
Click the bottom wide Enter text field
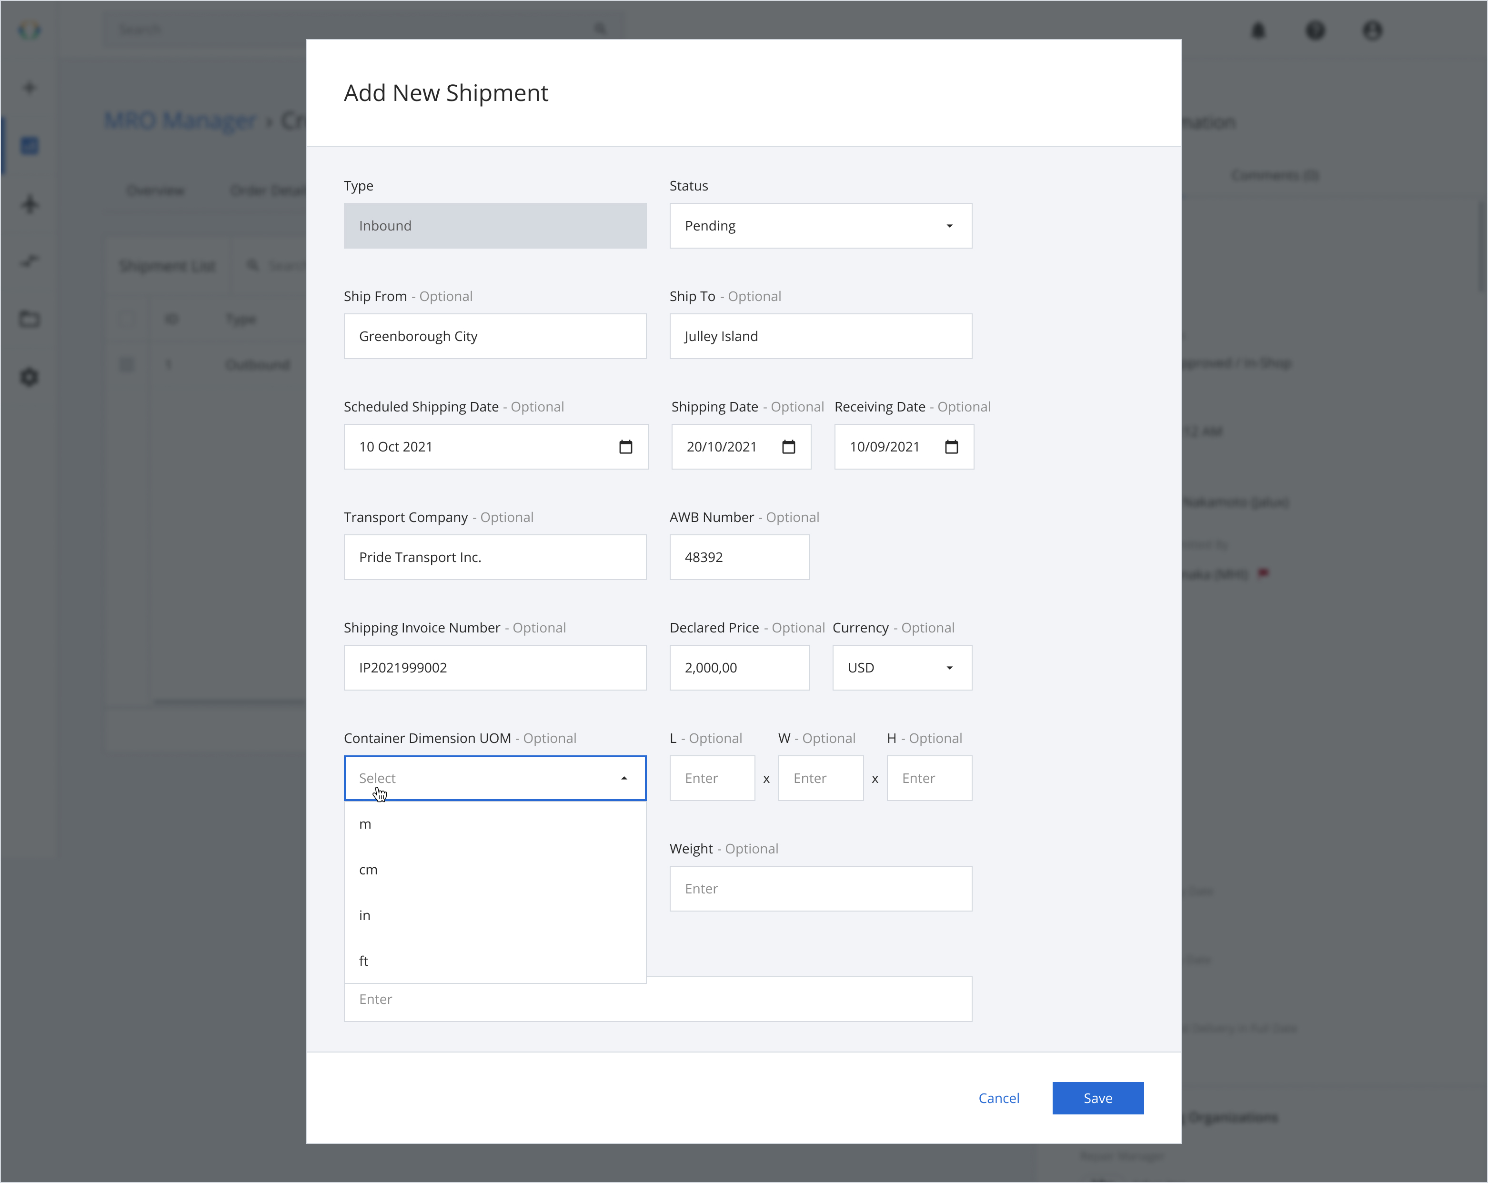tap(658, 1000)
